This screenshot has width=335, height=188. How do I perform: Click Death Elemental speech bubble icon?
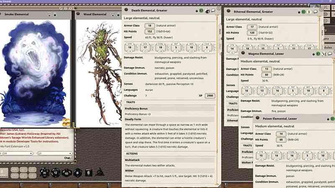coord(213,10)
